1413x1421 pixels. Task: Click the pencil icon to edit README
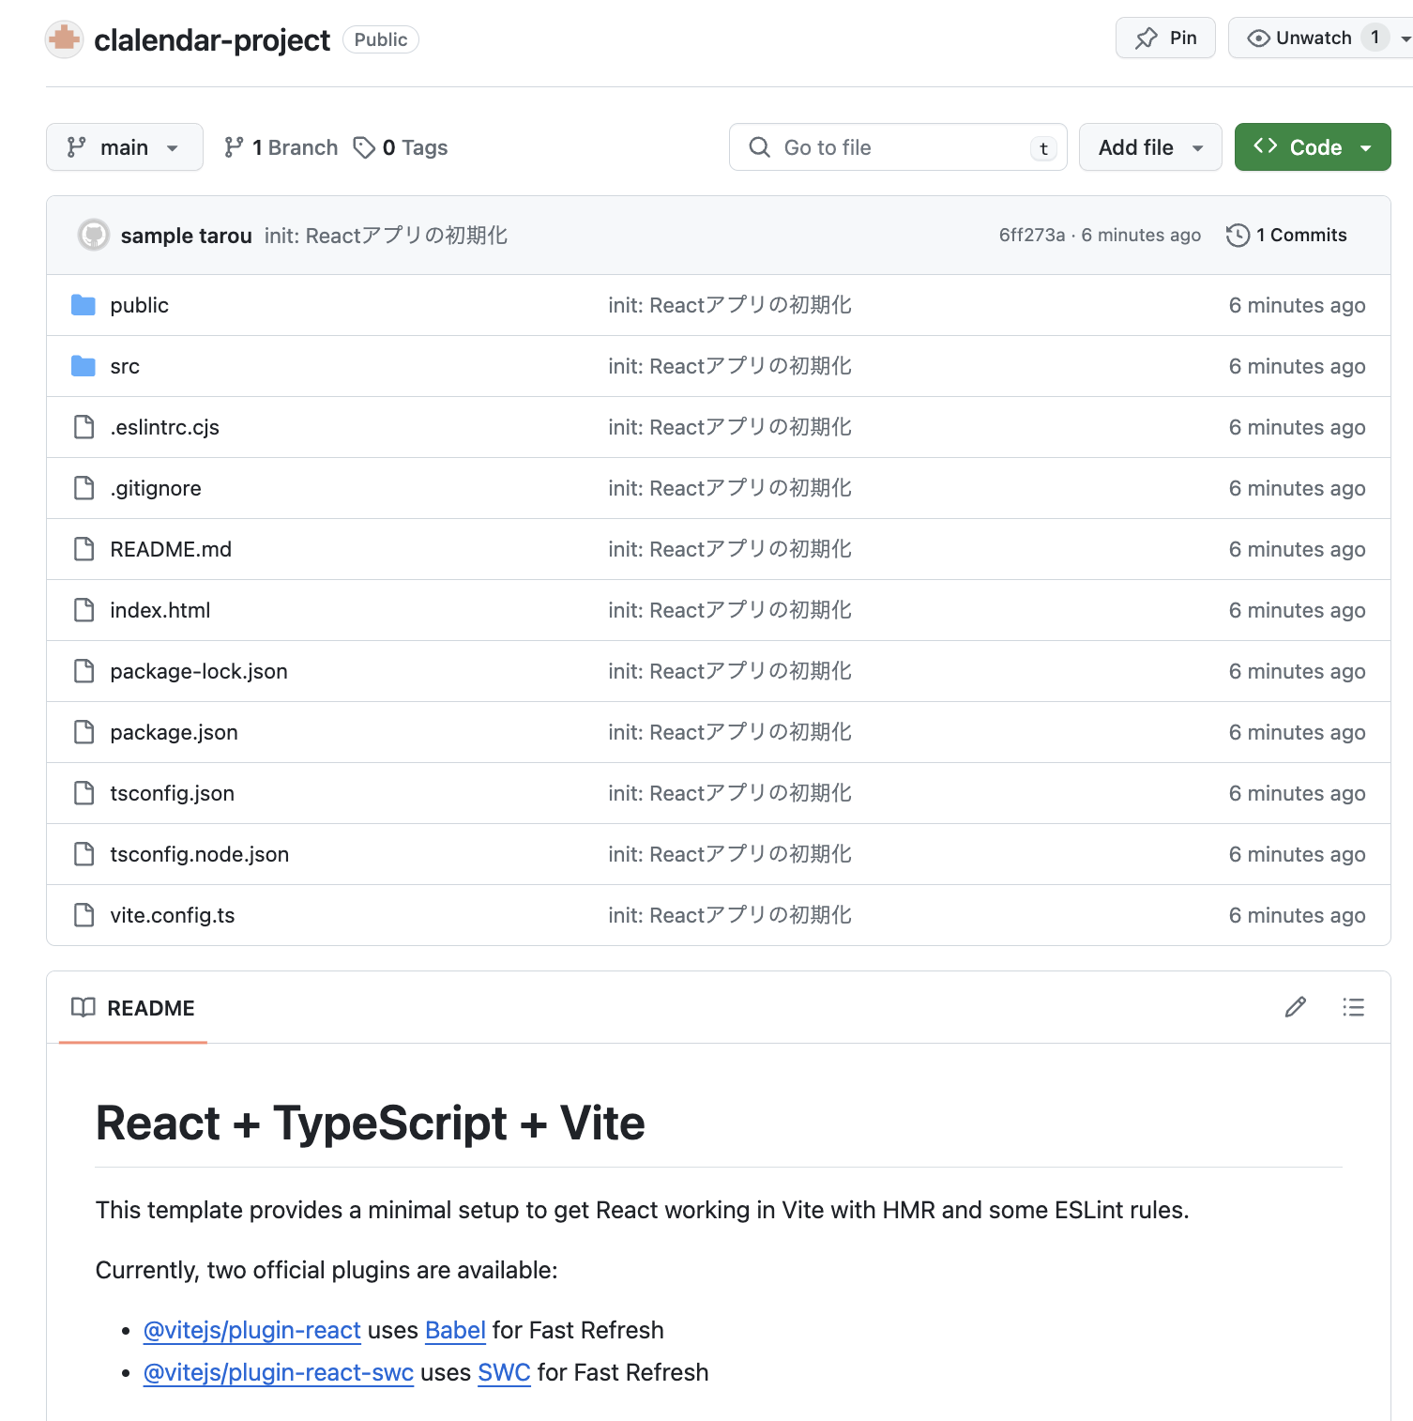point(1295,1007)
